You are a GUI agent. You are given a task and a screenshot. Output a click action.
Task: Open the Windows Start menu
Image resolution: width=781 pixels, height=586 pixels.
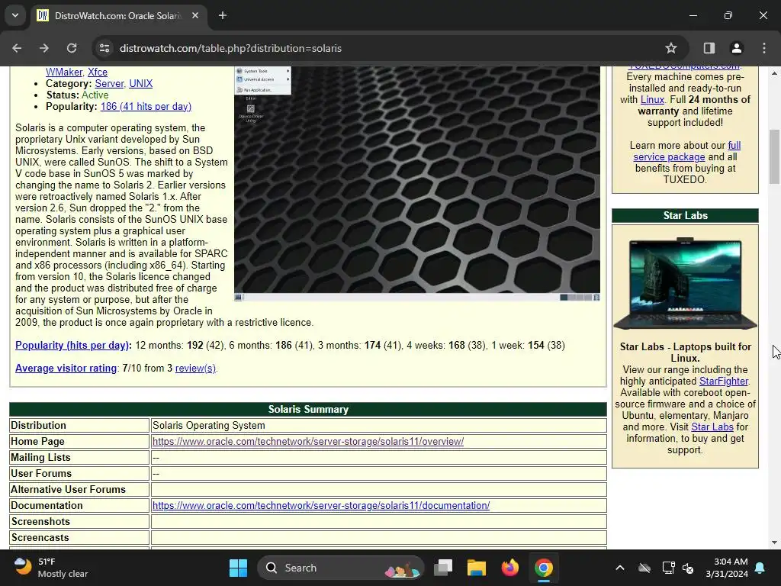coord(238,568)
